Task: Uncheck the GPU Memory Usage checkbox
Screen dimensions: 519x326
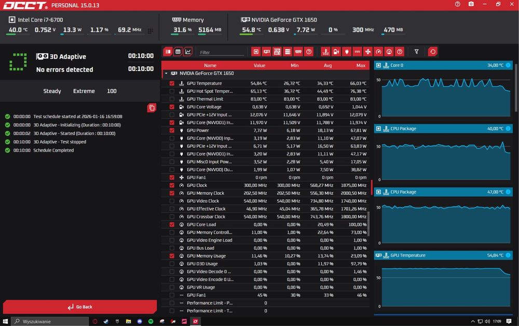Action: pyautogui.click(x=172, y=256)
